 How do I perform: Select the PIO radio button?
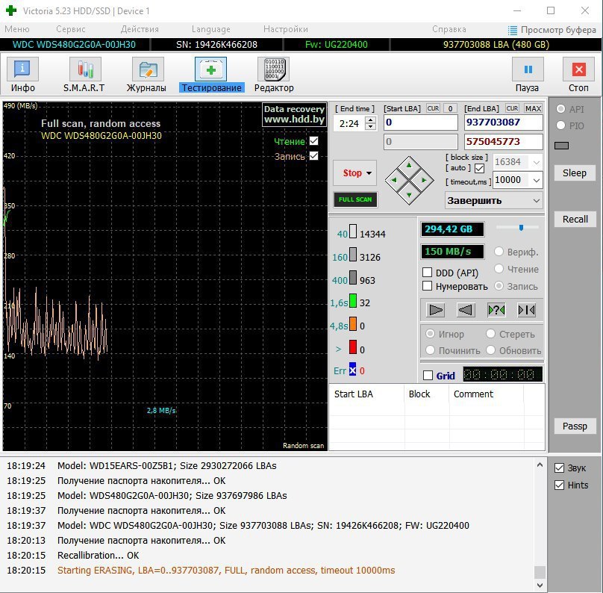click(560, 125)
